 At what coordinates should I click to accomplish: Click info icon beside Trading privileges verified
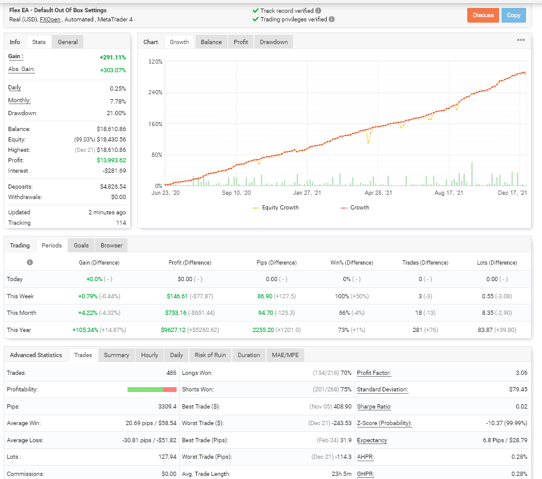331,19
